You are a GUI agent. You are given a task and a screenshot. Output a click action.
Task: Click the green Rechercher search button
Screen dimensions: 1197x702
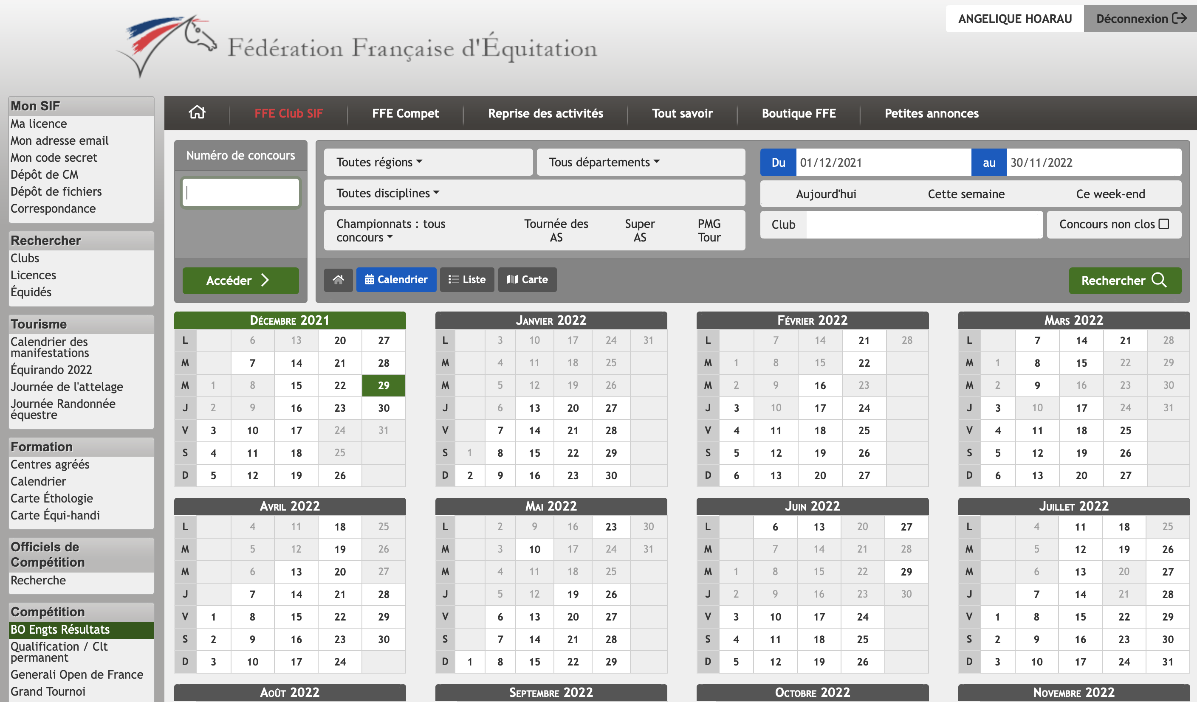(x=1125, y=281)
